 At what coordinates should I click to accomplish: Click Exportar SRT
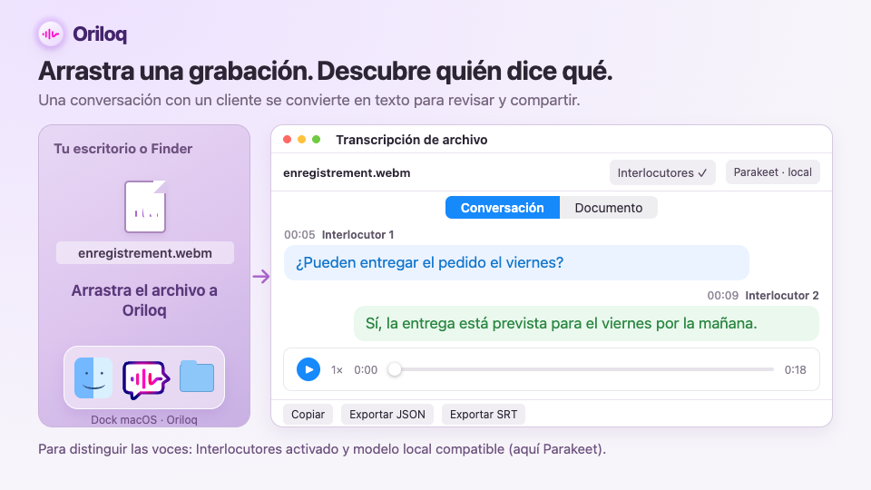[x=484, y=415]
